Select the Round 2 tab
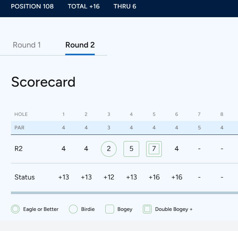Viewport: 238px width, 231px height. coord(80,45)
